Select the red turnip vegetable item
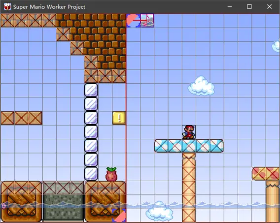This screenshot has width=280, height=223. click(111, 174)
